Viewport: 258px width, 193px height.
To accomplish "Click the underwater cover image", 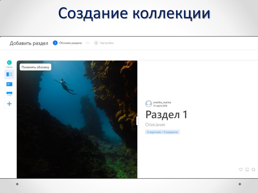I will pyautogui.click(x=77, y=119).
